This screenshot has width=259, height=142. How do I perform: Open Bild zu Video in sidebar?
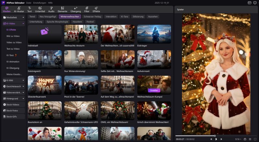coord(13,36)
